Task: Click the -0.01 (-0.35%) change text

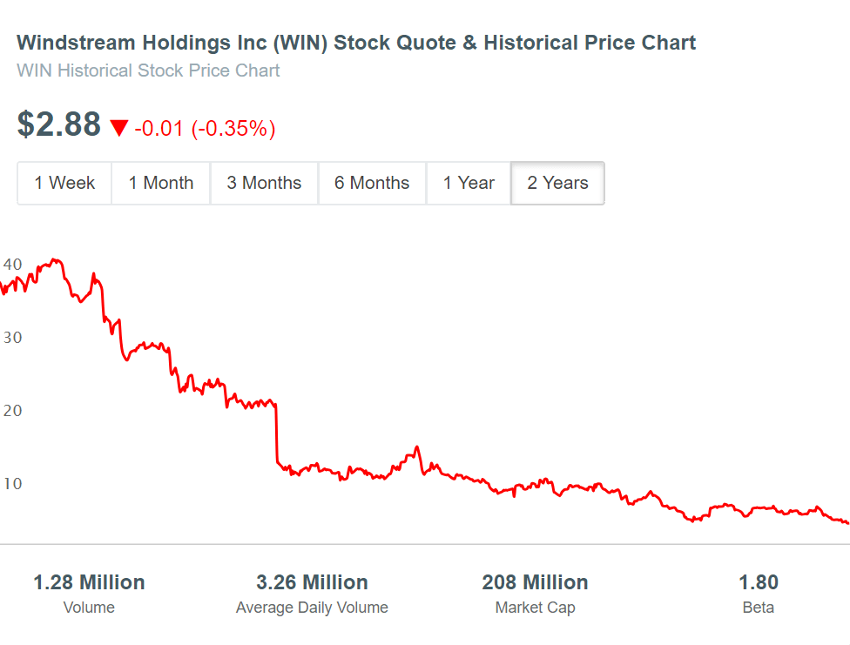Action: (x=205, y=129)
